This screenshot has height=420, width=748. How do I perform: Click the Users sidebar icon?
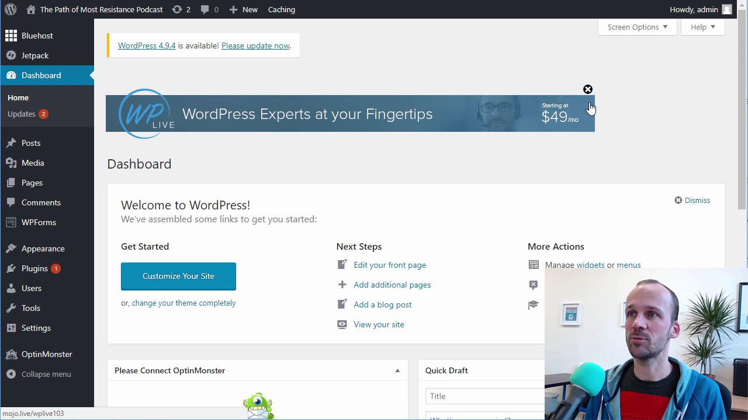(11, 288)
